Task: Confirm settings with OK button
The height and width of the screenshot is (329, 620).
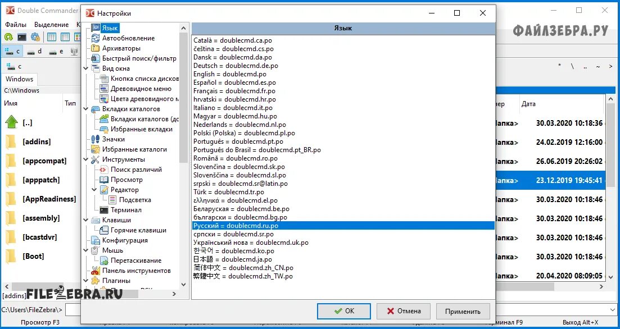Action: coord(344,311)
